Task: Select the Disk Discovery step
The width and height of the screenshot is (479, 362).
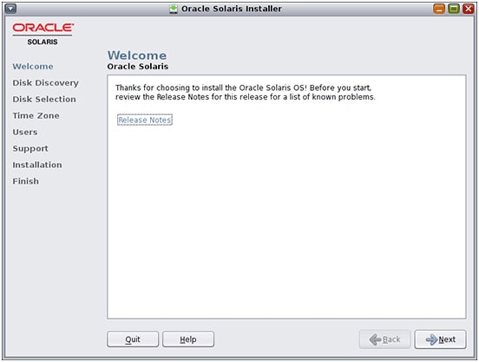Action: pos(45,83)
